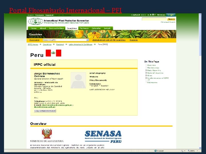
Task: Open the 100% zoom level dropdown arrow
Action: (197, 151)
